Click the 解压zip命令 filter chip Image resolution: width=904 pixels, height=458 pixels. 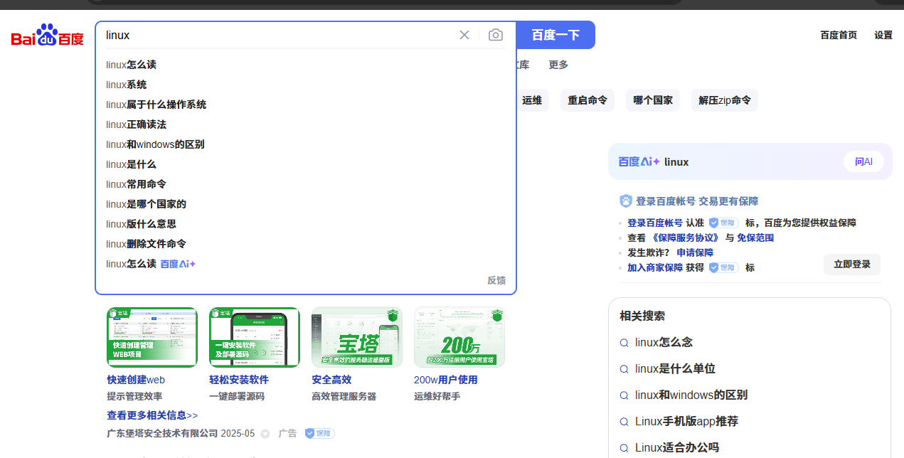[x=725, y=100]
